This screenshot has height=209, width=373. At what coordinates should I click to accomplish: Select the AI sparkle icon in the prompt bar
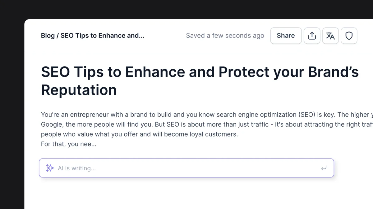tap(49, 168)
